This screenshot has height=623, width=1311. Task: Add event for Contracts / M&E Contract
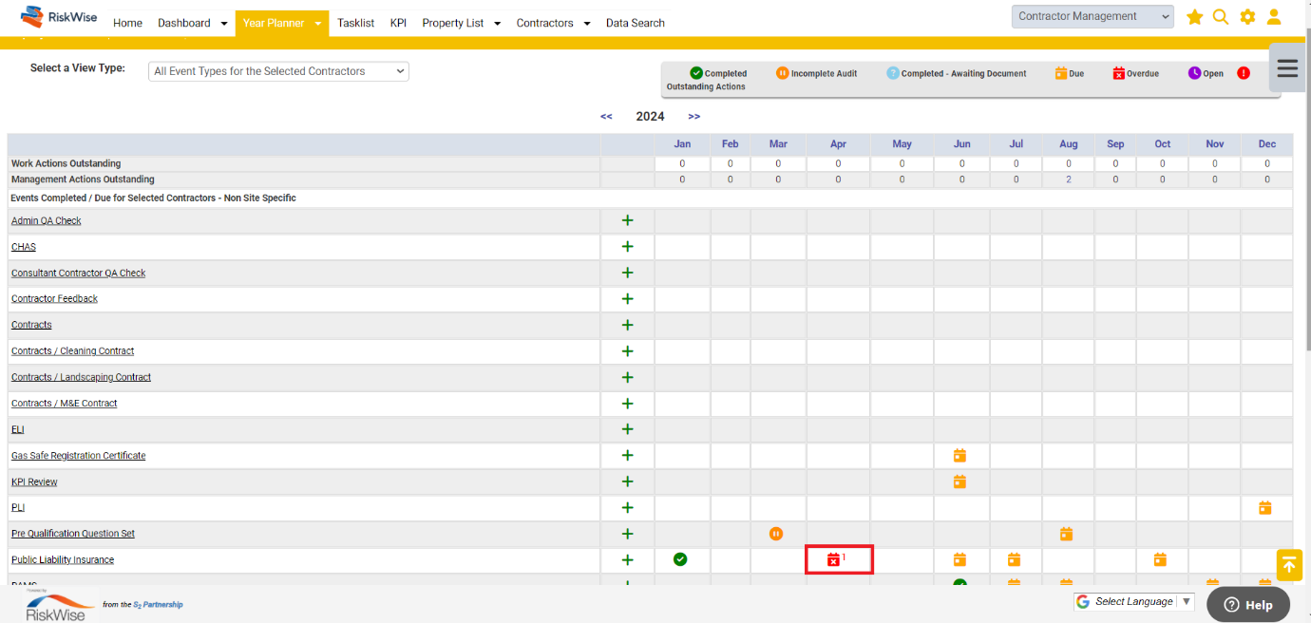click(627, 404)
